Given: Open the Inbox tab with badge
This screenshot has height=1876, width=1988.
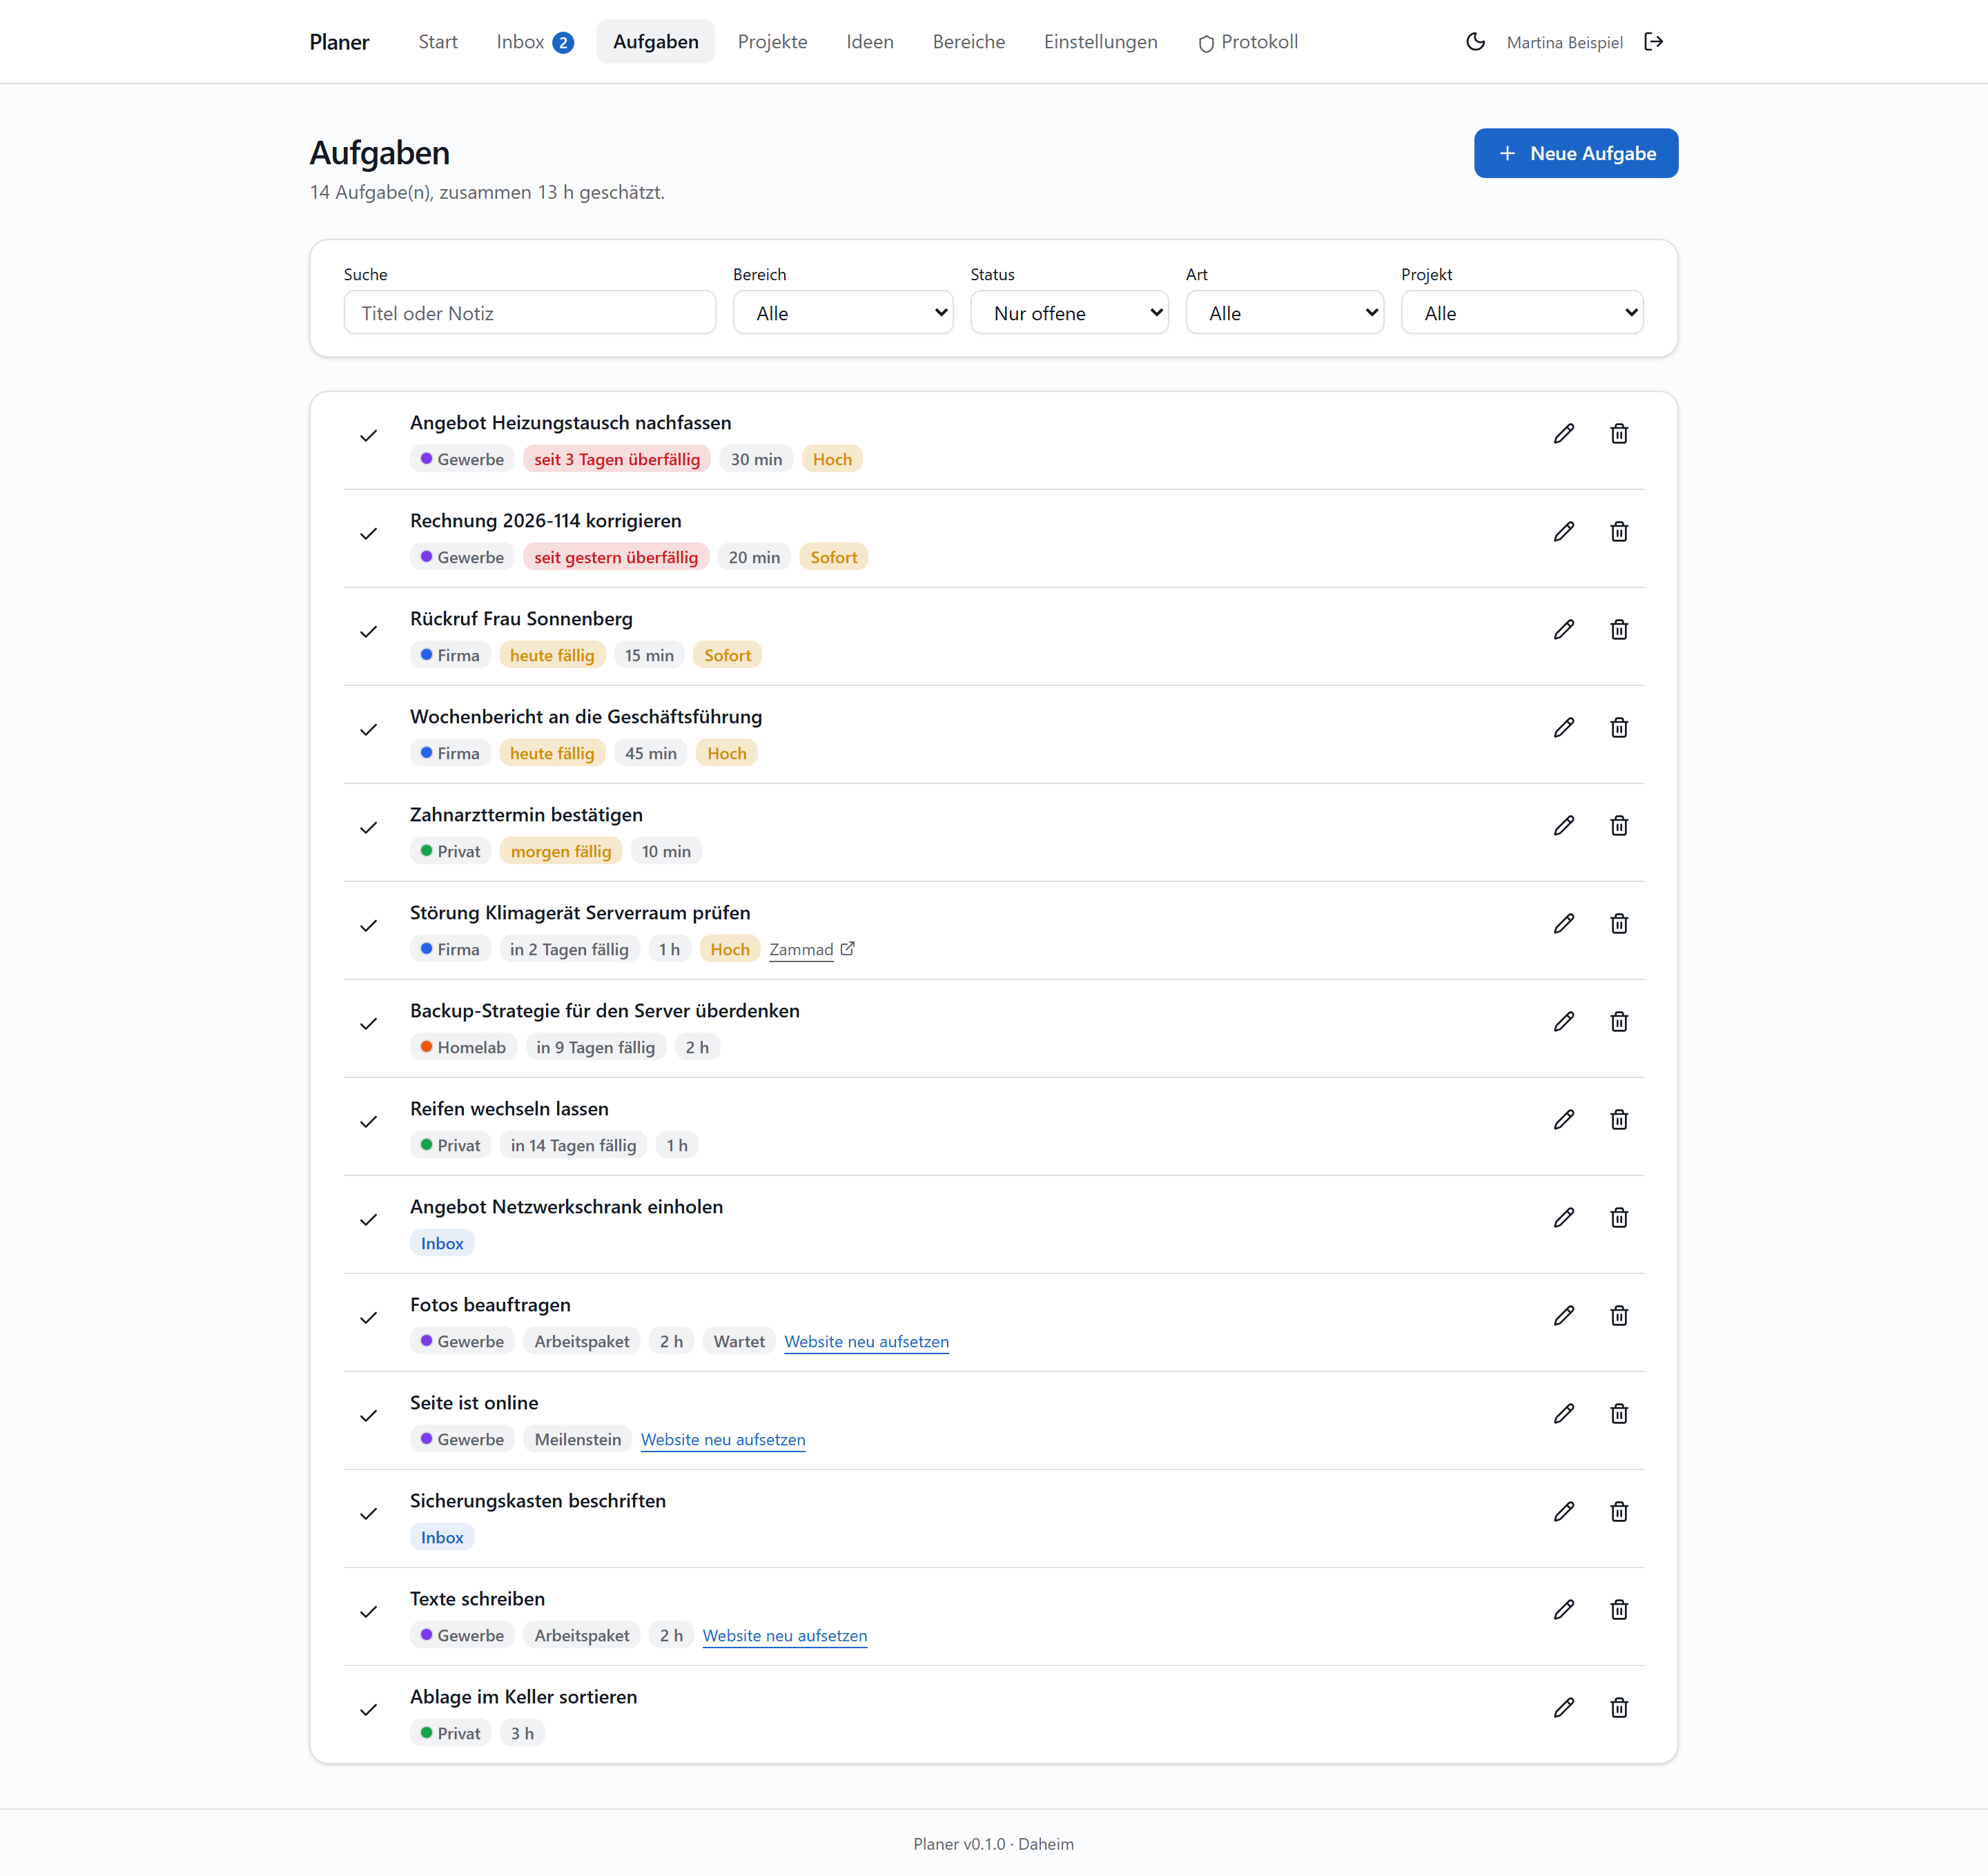Looking at the screenshot, I should pyautogui.click(x=535, y=42).
